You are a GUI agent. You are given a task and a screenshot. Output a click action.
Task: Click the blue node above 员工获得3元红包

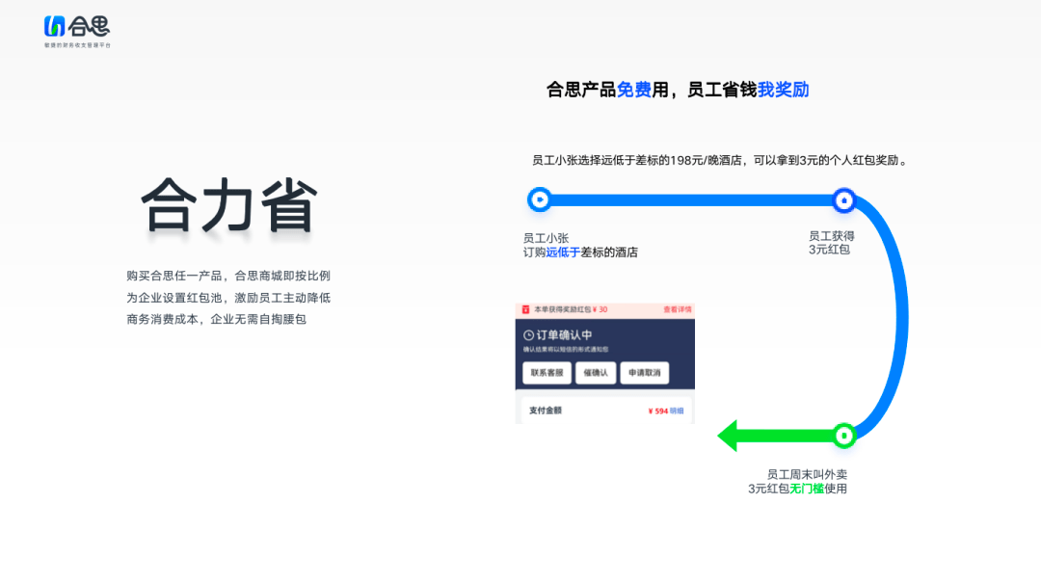point(844,199)
